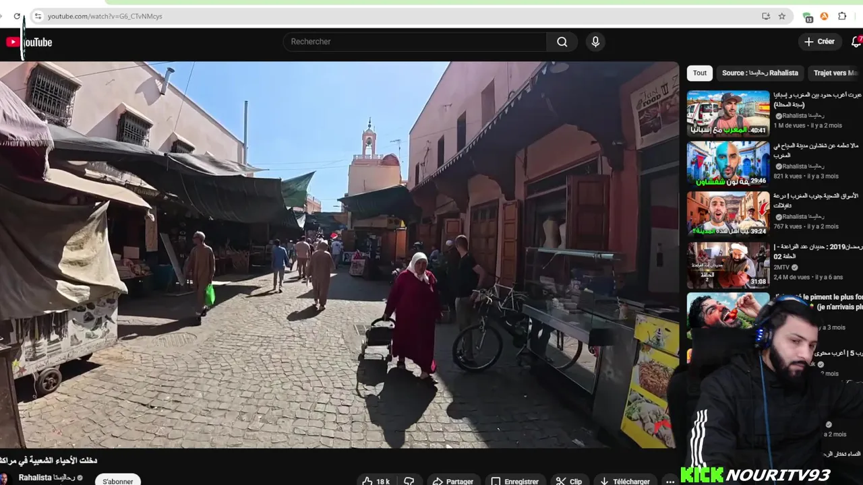863x485 pixels.
Task: Select the Trajet vers filter chip
Action: pos(835,73)
